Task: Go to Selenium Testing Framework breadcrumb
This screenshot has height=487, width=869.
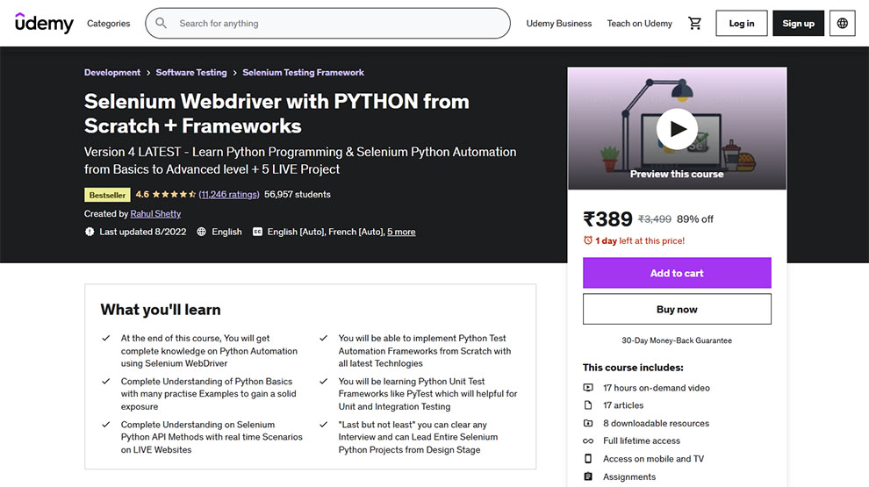Action: [303, 73]
